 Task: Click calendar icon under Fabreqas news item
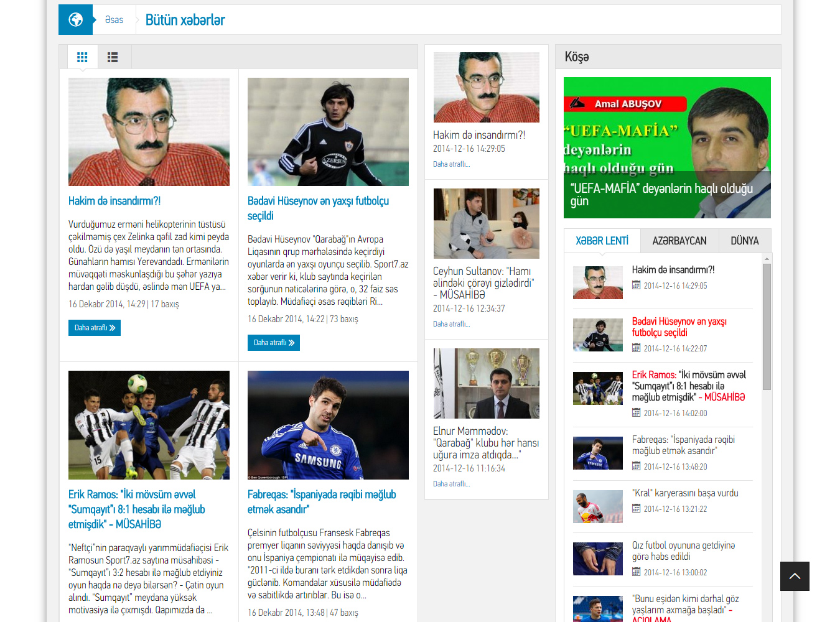pyautogui.click(x=636, y=466)
